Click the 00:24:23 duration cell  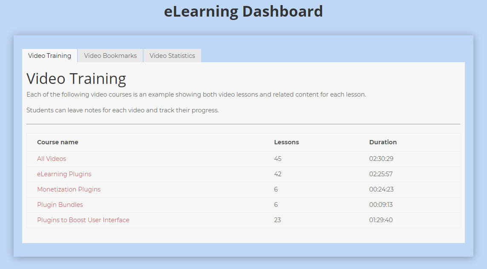point(381,189)
